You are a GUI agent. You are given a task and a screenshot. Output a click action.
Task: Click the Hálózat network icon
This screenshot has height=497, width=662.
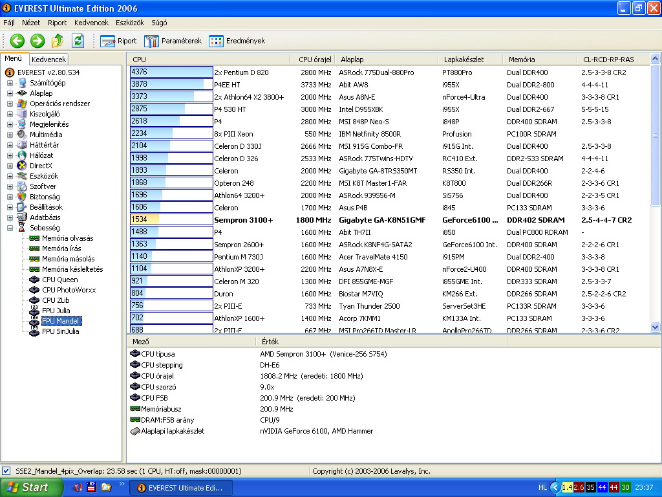[x=21, y=155]
